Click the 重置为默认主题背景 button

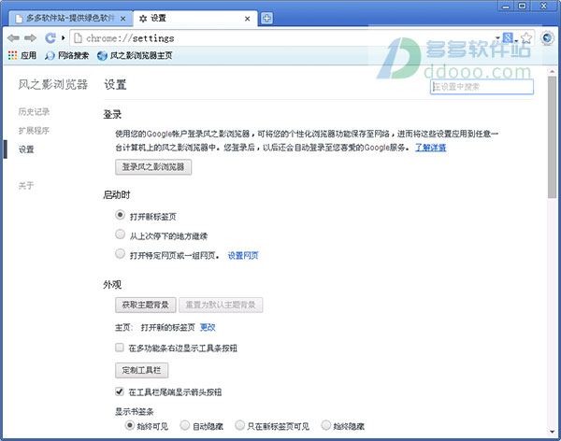(221, 306)
